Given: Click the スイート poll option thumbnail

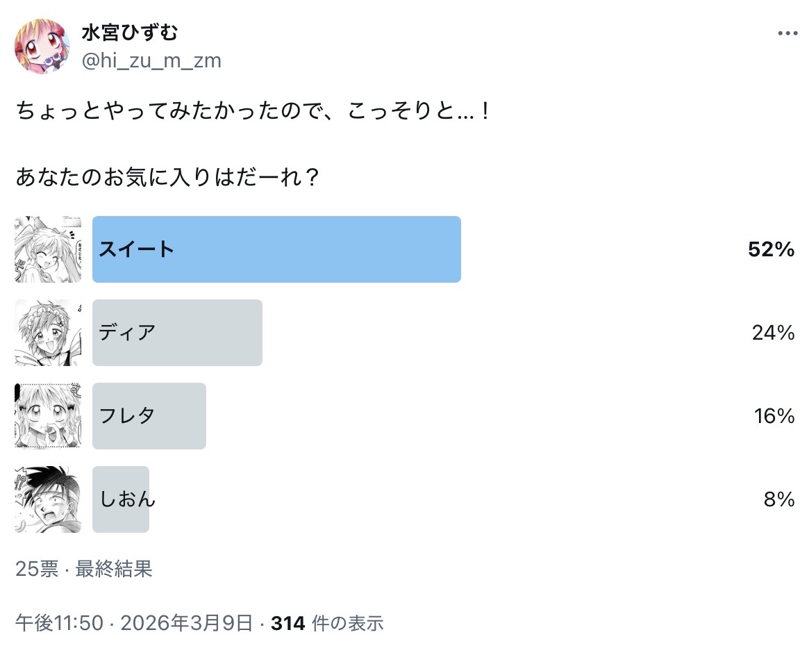Looking at the screenshot, I should 48,249.
